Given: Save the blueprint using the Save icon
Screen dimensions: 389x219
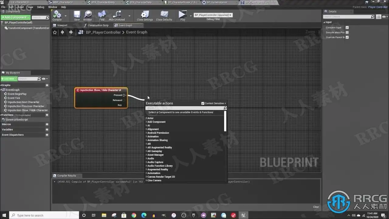Looking at the screenshot, I should click(x=77, y=16).
